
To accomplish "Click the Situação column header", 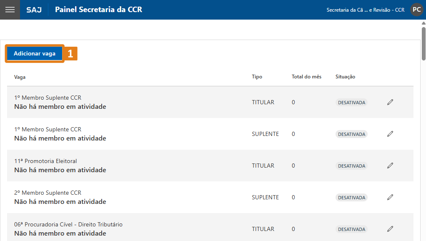I will point(345,77).
